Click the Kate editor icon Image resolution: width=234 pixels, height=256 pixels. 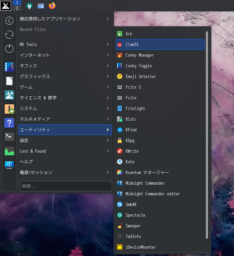pyautogui.click(x=120, y=162)
